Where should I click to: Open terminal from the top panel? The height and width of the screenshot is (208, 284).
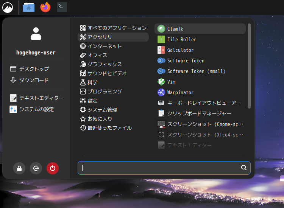[x=62, y=7]
